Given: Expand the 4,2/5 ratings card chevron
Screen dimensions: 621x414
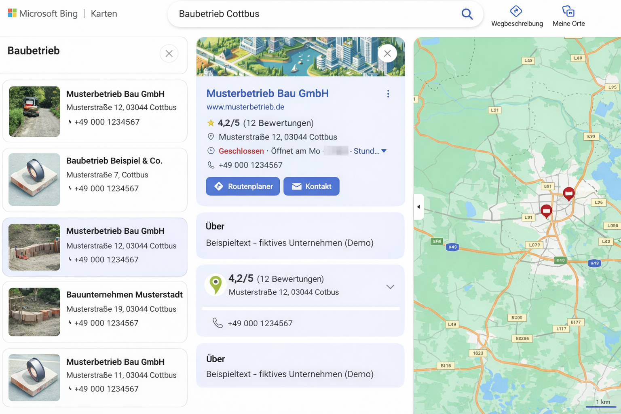Looking at the screenshot, I should coord(390,287).
